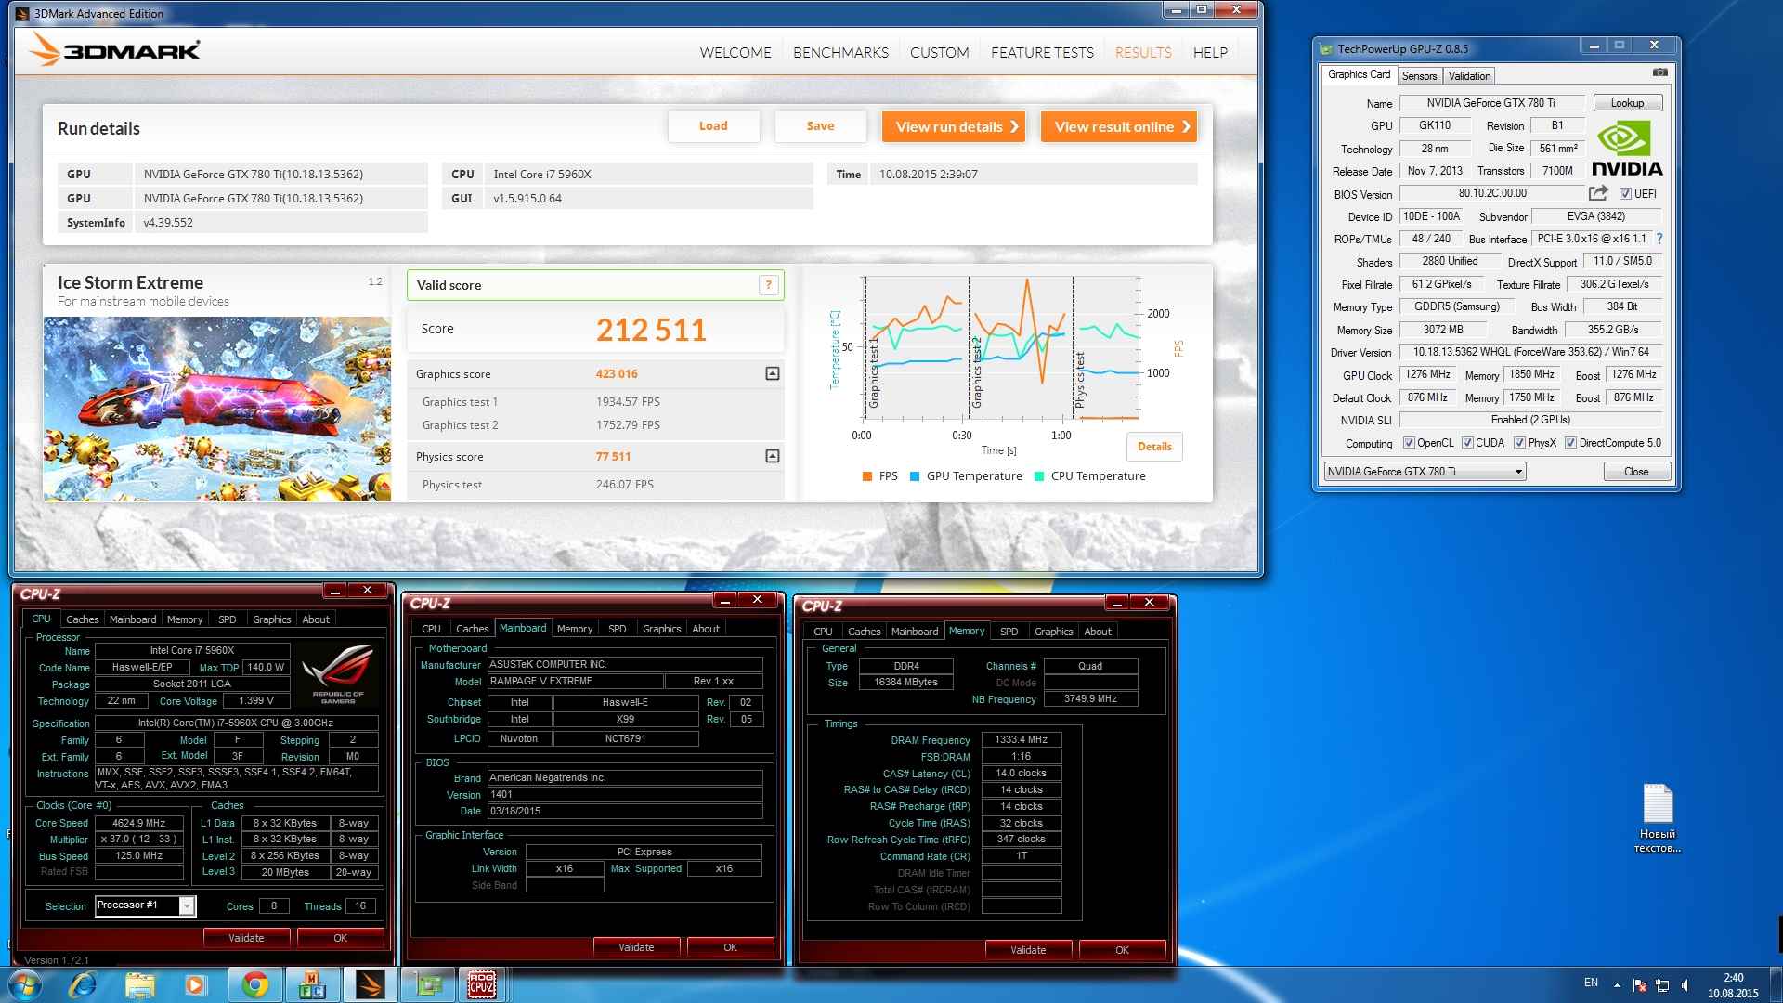
Task: Open the CUSTOM tab in 3DMark
Action: click(x=939, y=53)
